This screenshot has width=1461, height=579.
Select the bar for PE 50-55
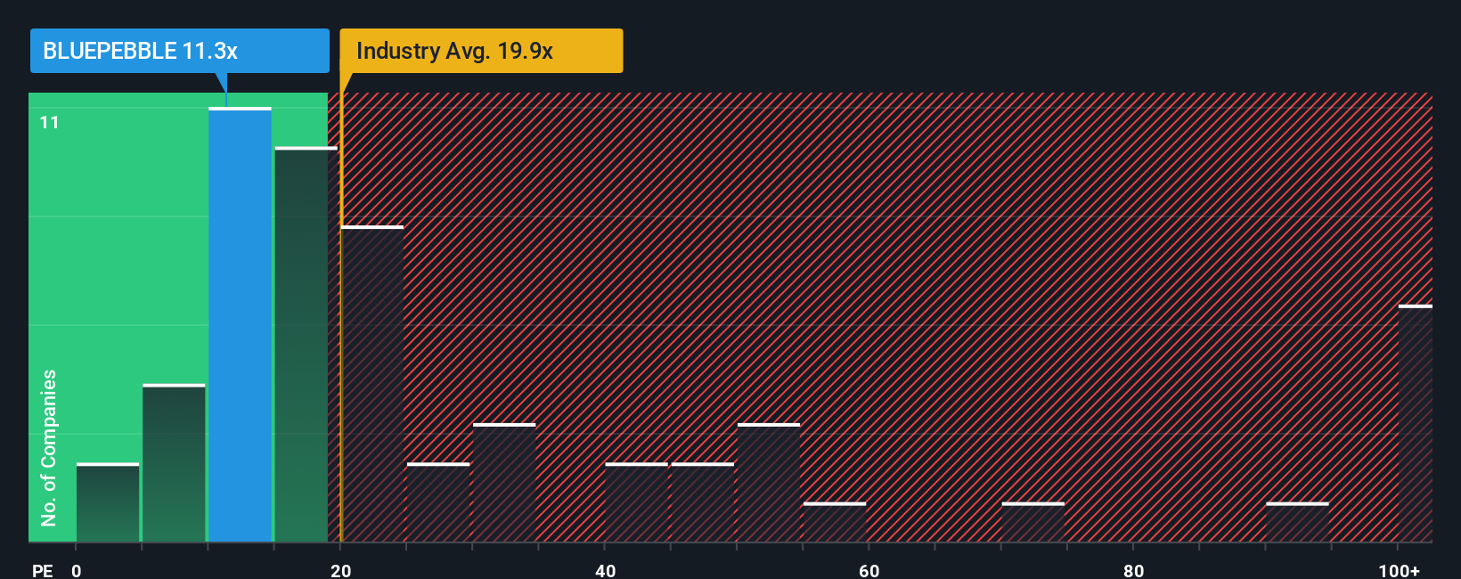[x=769, y=483]
